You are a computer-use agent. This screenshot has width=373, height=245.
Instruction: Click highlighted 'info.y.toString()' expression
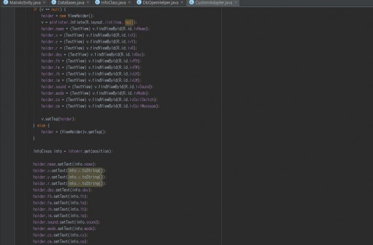tap(85, 177)
